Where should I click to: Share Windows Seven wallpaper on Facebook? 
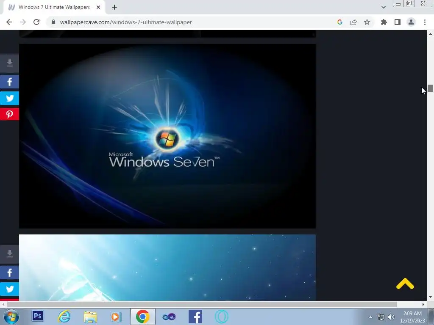(x=9, y=82)
